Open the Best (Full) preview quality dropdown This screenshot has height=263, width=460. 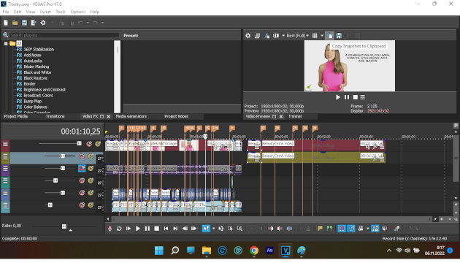coord(297,36)
